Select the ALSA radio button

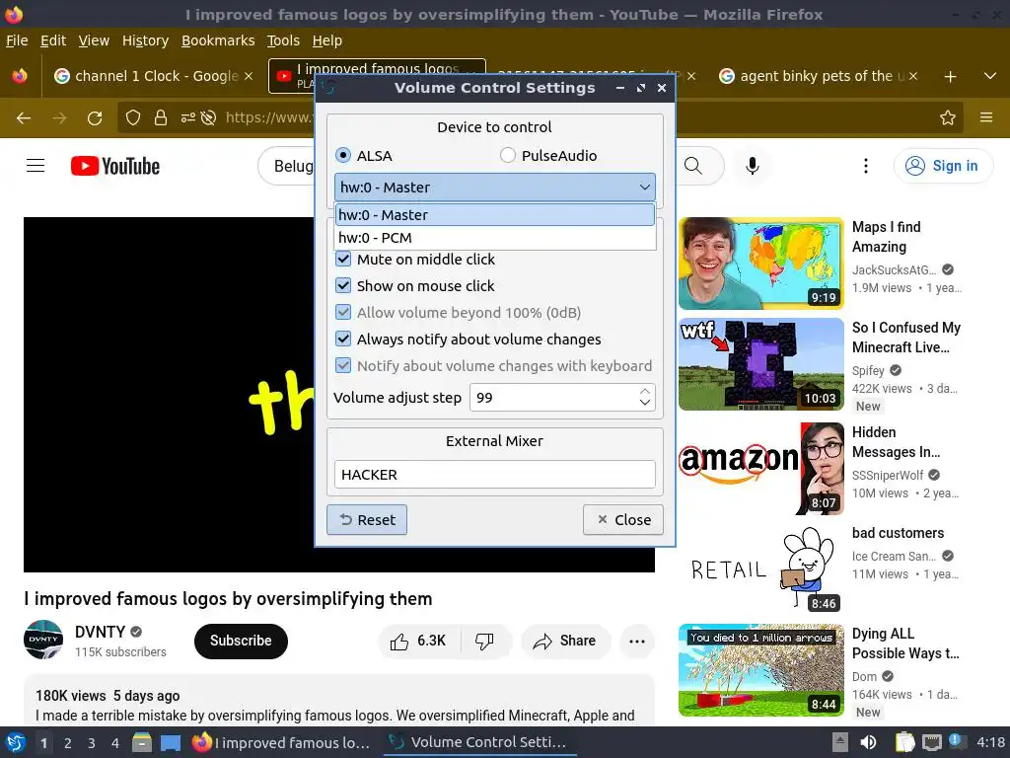343,155
